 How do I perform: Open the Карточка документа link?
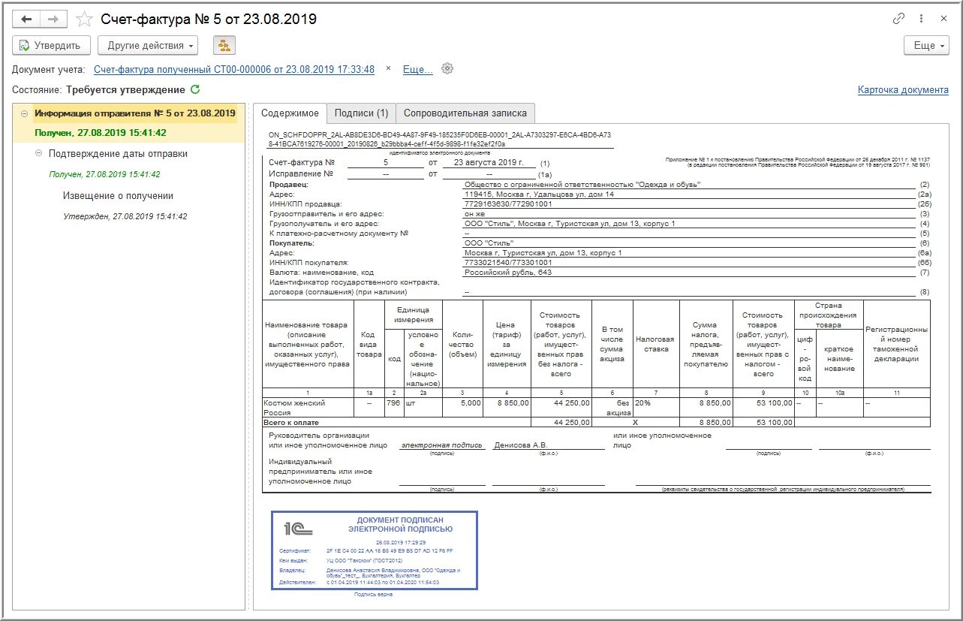903,89
